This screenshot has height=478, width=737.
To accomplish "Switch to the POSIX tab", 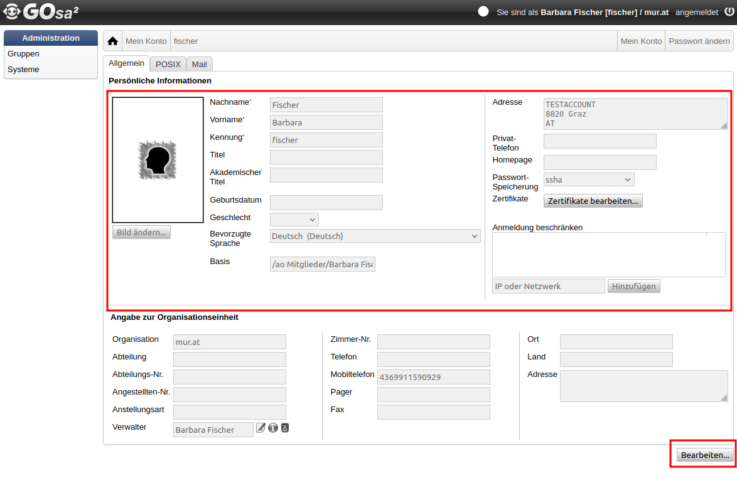I will pyautogui.click(x=168, y=64).
